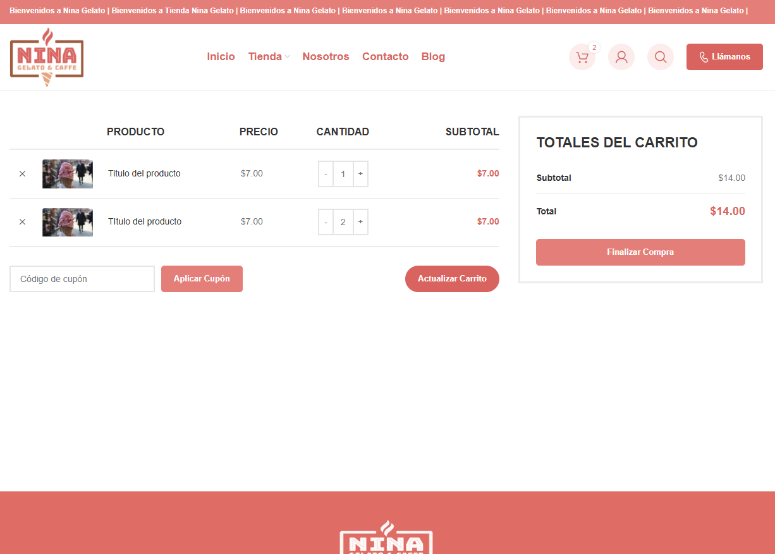Decrease quantity of the first product

[326, 174]
